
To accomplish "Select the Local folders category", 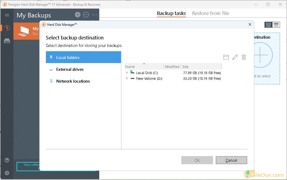I will point(83,57).
